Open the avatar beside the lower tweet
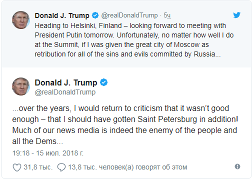Viewport: 252px width, 180px height. 21,86
